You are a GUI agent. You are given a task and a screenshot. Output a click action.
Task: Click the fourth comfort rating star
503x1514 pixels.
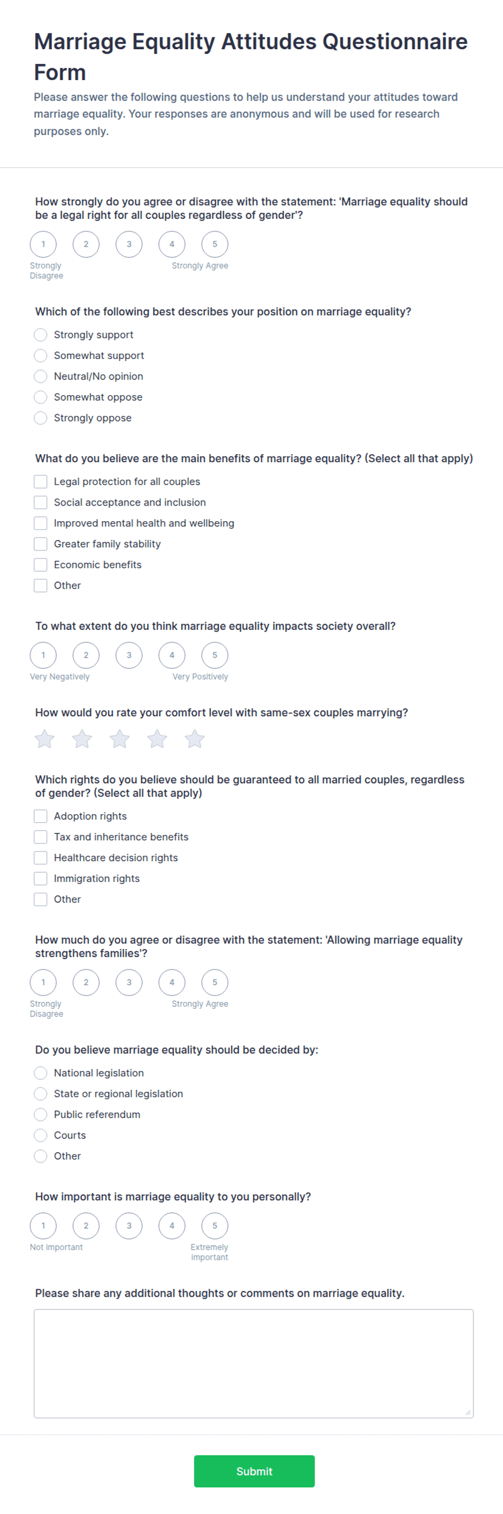click(157, 739)
